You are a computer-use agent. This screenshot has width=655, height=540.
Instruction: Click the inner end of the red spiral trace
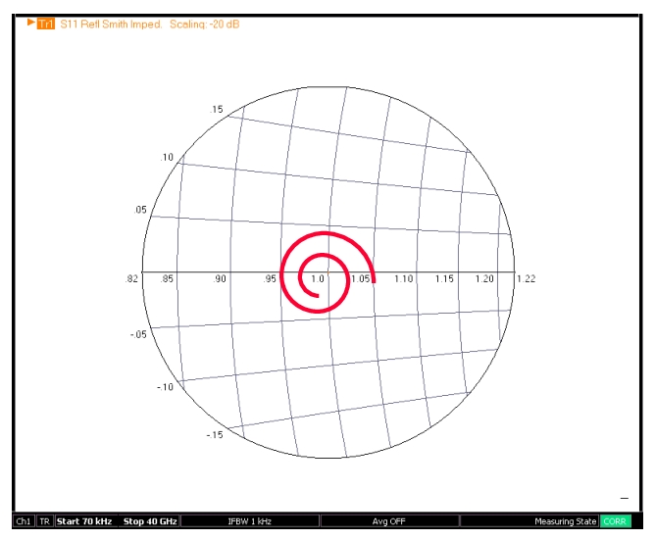(x=317, y=296)
